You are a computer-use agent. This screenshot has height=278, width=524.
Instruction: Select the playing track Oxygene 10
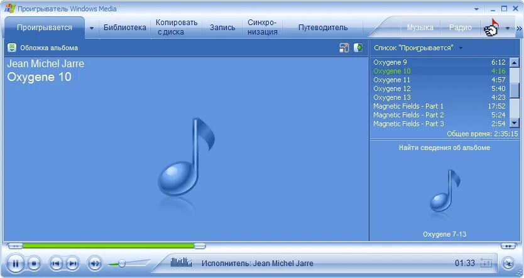click(439, 71)
